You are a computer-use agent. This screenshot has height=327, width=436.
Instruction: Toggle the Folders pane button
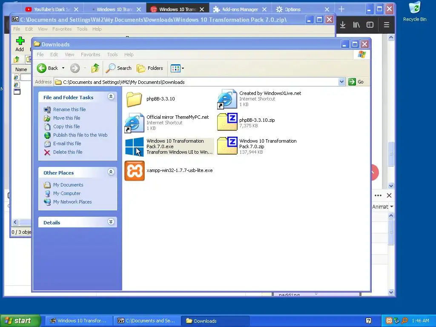pyautogui.click(x=150, y=68)
